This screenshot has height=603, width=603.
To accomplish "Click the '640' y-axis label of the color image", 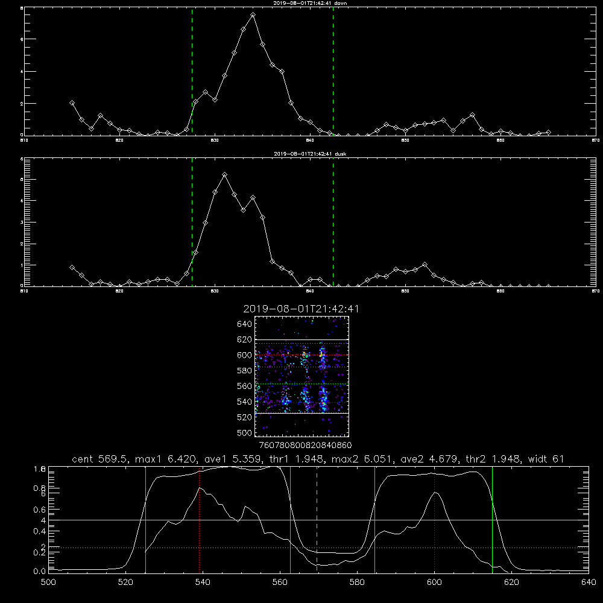I will click(245, 324).
